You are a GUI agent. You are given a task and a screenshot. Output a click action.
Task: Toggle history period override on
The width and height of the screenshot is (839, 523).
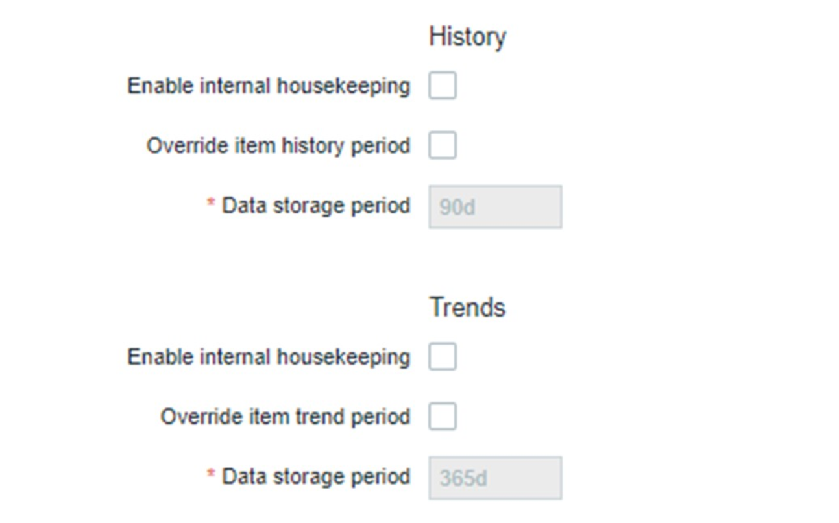point(442,145)
